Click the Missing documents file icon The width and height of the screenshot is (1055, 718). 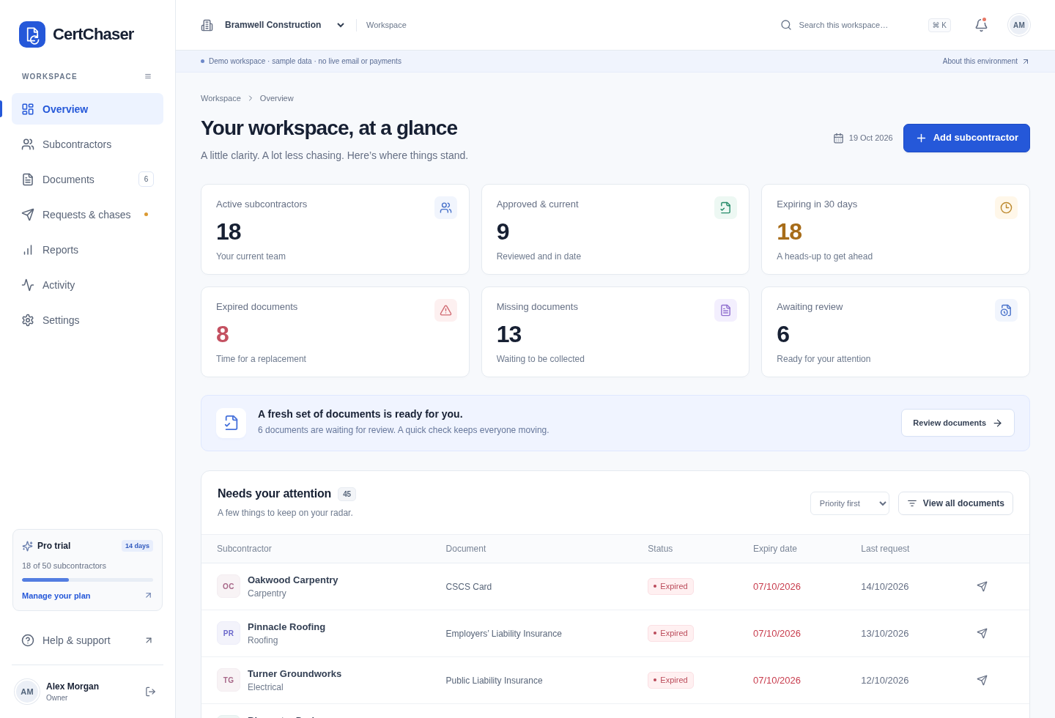click(725, 311)
